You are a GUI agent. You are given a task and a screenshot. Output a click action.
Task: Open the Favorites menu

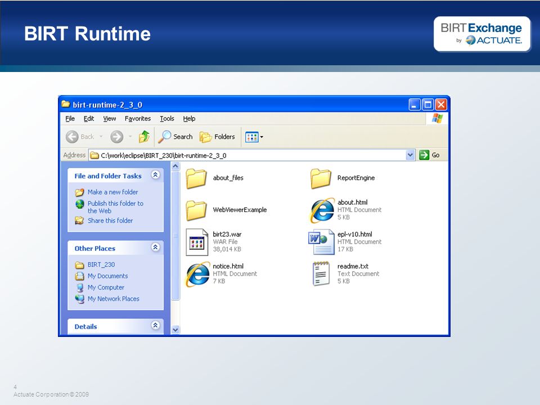pyautogui.click(x=138, y=119)
